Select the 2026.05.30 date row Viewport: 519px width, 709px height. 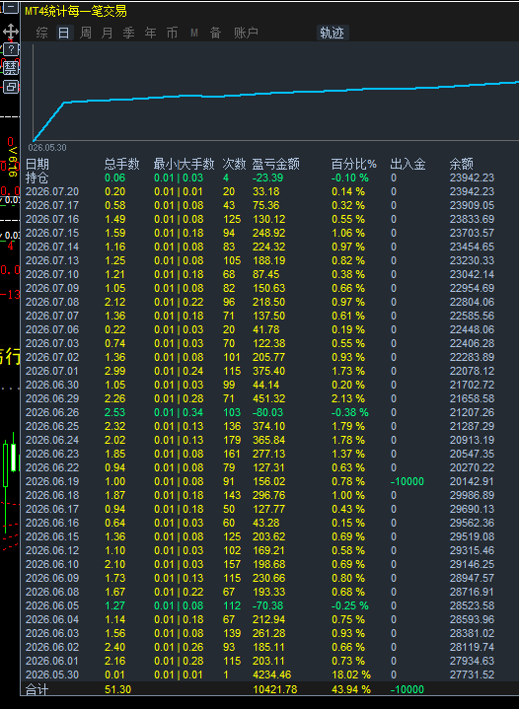tap(52, 674)
